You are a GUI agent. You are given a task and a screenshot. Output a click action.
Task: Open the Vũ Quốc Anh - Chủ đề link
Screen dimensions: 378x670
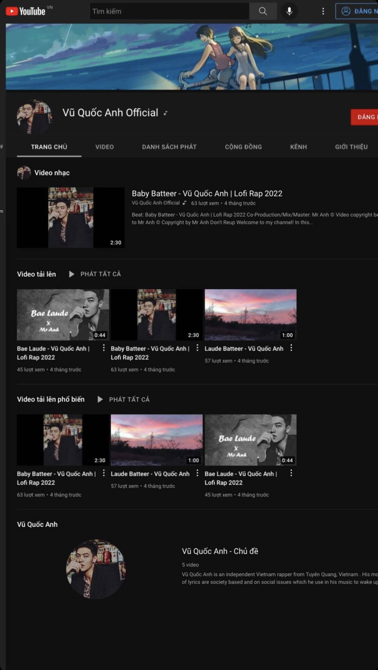tap(220, 551)
